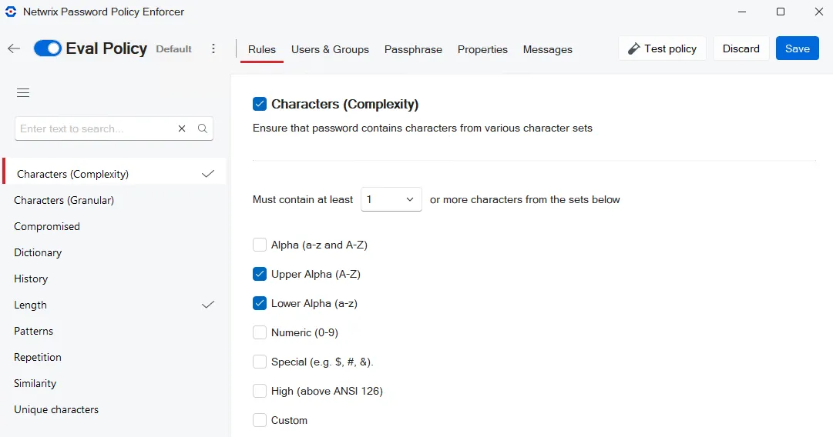Open the Patterns rule

point(115,331)
